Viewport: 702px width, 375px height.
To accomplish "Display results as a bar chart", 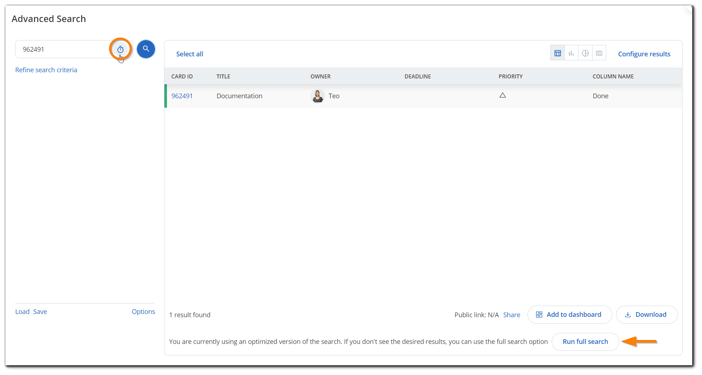I will 571,52.
